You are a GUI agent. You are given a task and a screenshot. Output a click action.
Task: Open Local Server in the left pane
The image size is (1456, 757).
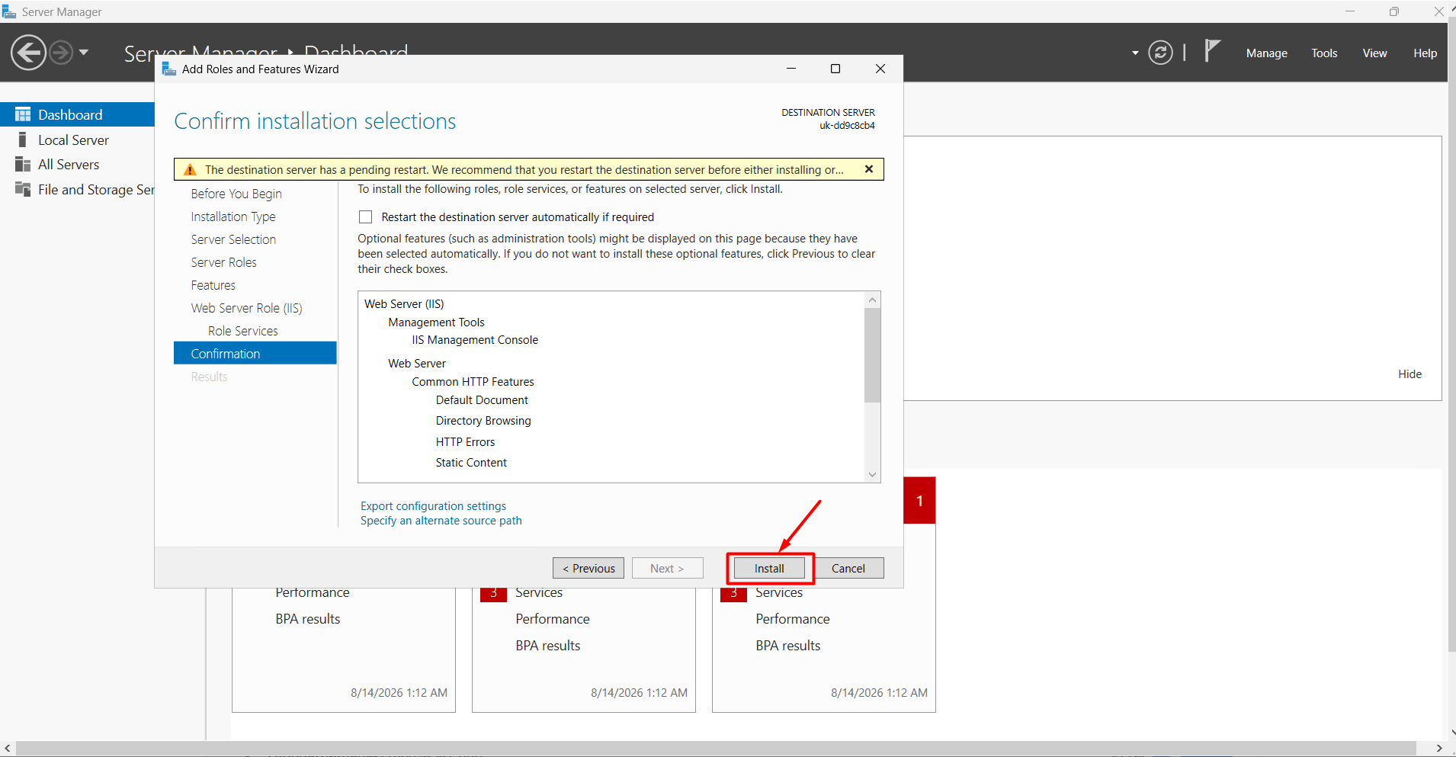74,140
